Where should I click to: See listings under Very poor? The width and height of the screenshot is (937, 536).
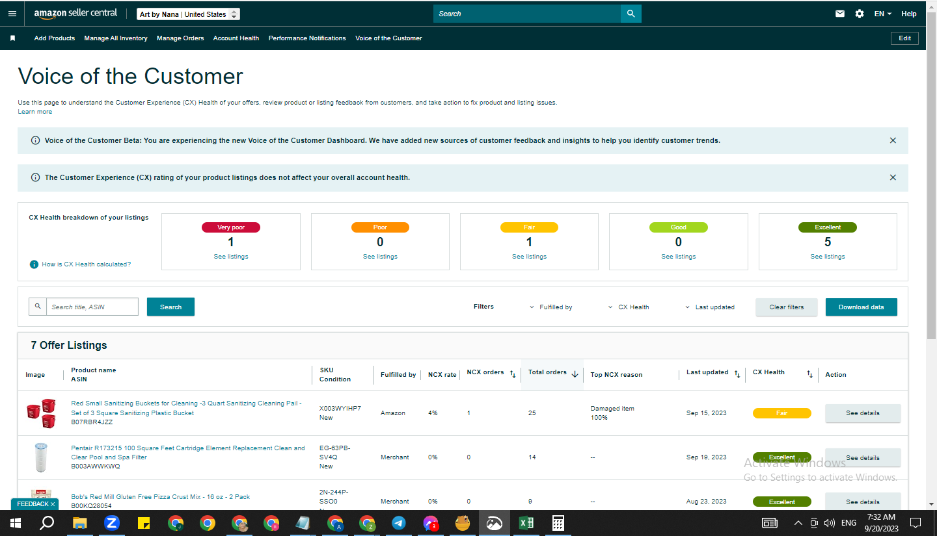231,257
